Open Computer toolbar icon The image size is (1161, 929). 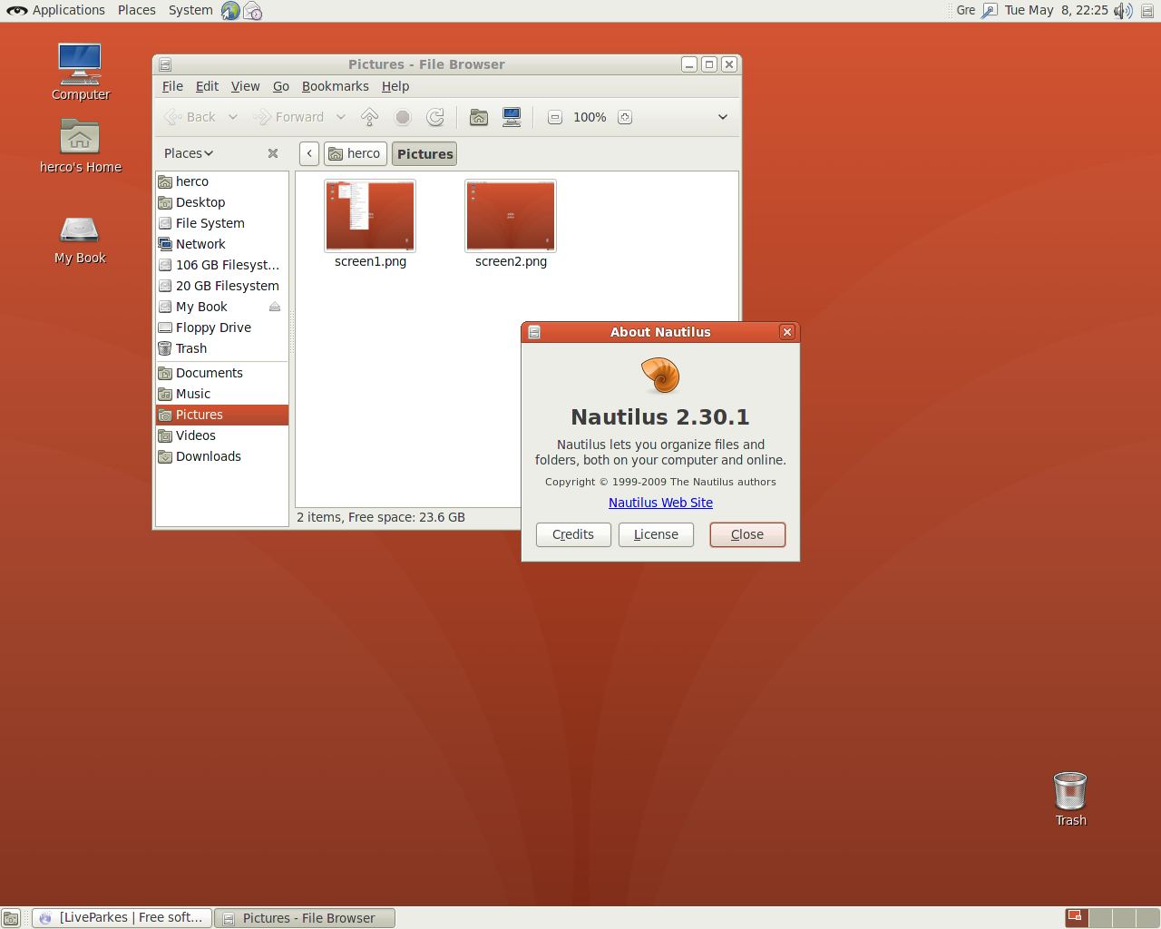point(512,117)
